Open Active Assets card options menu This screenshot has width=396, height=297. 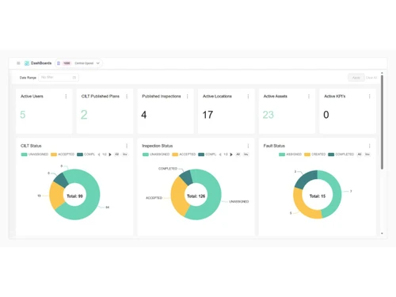click(x=309, y=97)
